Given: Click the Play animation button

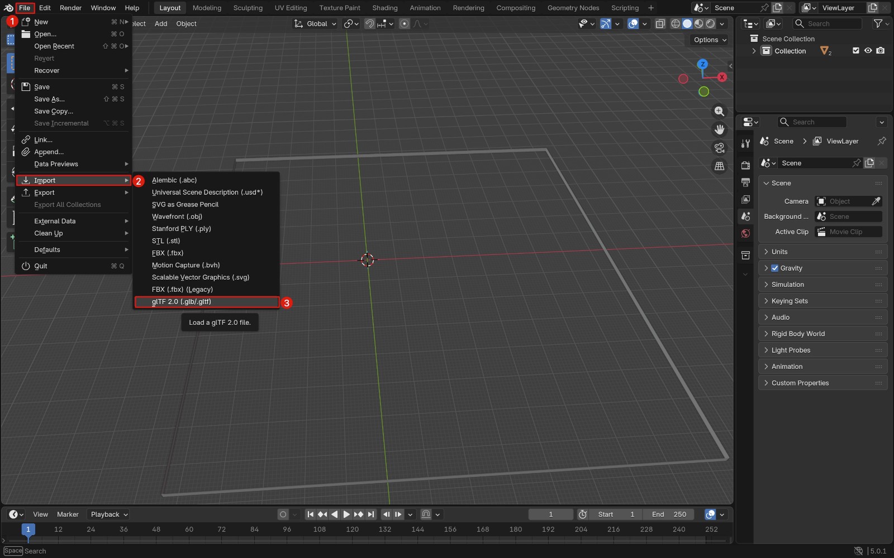Looking at the screenshot, I should [x=346, y=514].
